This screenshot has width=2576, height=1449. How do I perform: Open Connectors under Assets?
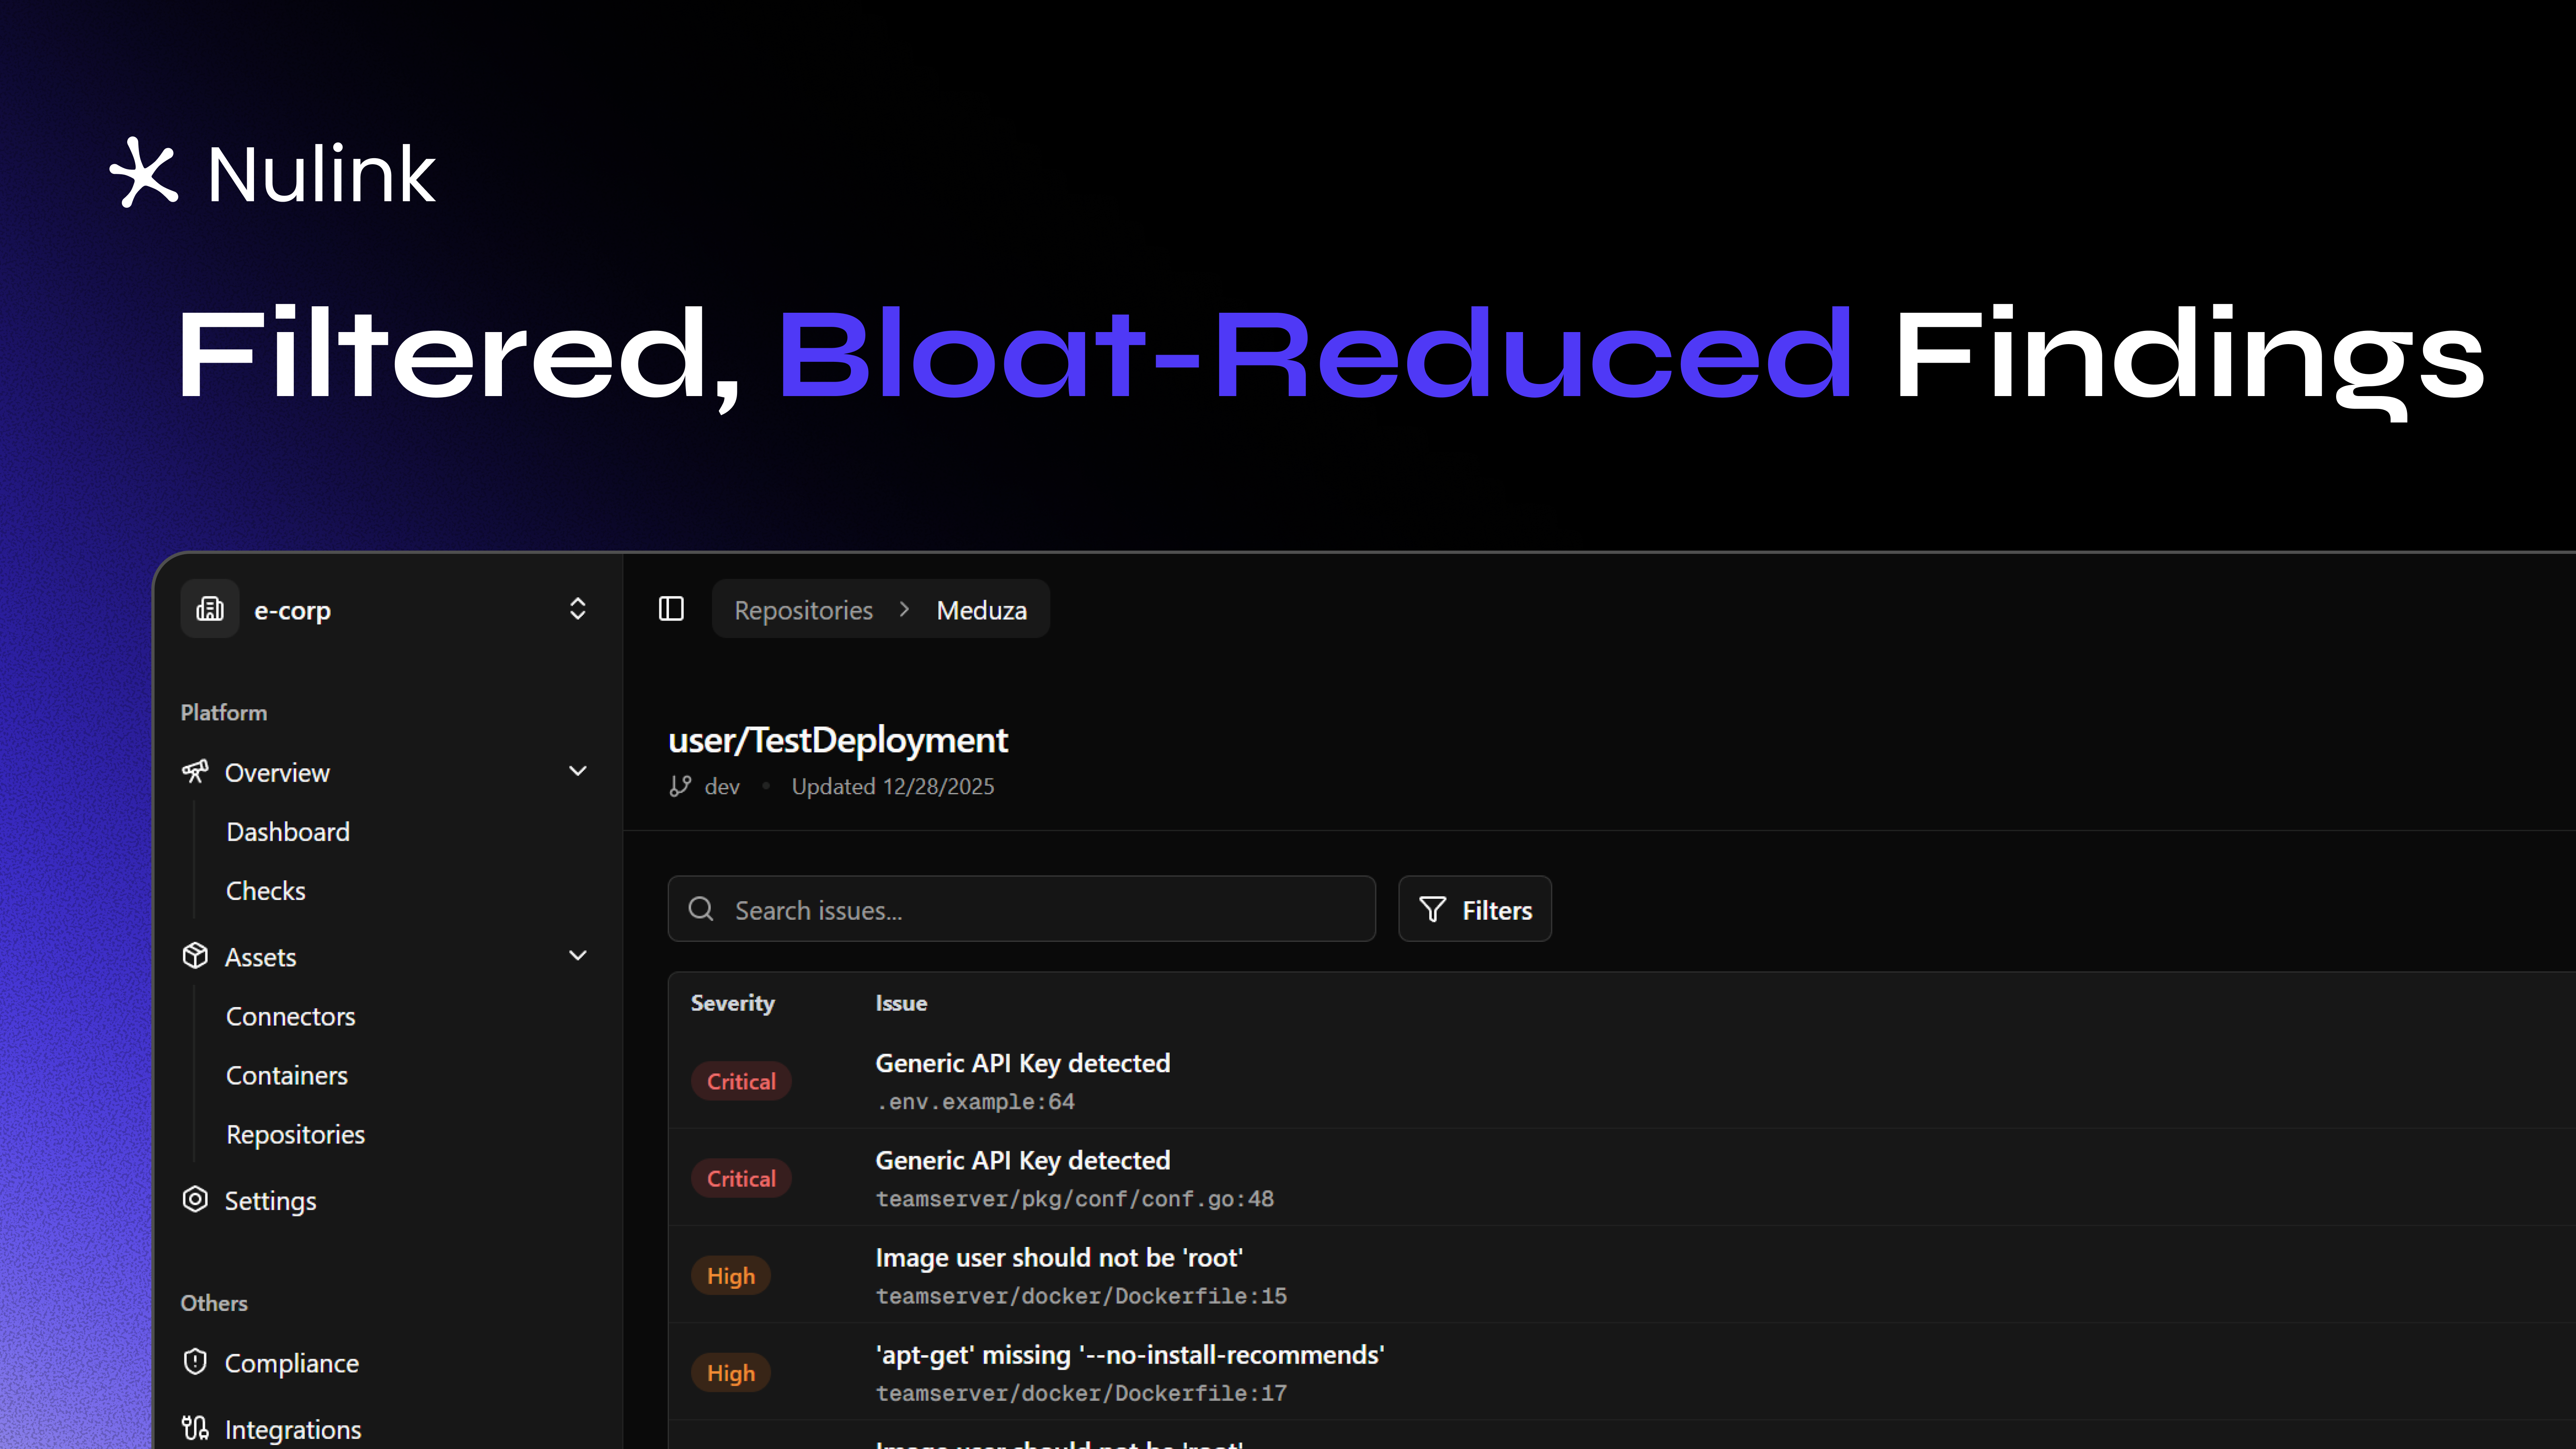[290, 1016]
